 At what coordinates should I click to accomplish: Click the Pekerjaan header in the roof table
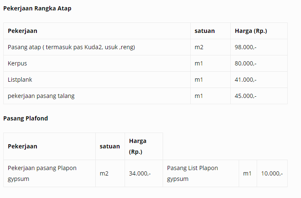tap(23, 31)
